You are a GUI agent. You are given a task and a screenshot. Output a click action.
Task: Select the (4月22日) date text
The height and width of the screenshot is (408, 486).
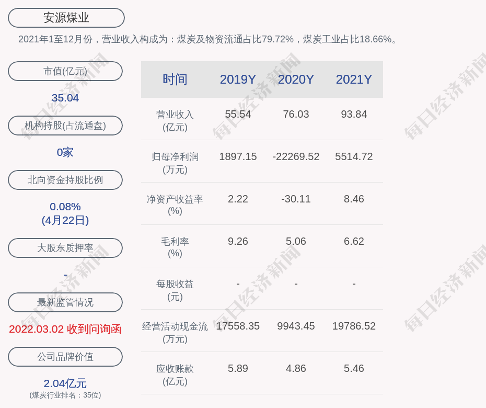pyautogui.click(x=65, y=220)
